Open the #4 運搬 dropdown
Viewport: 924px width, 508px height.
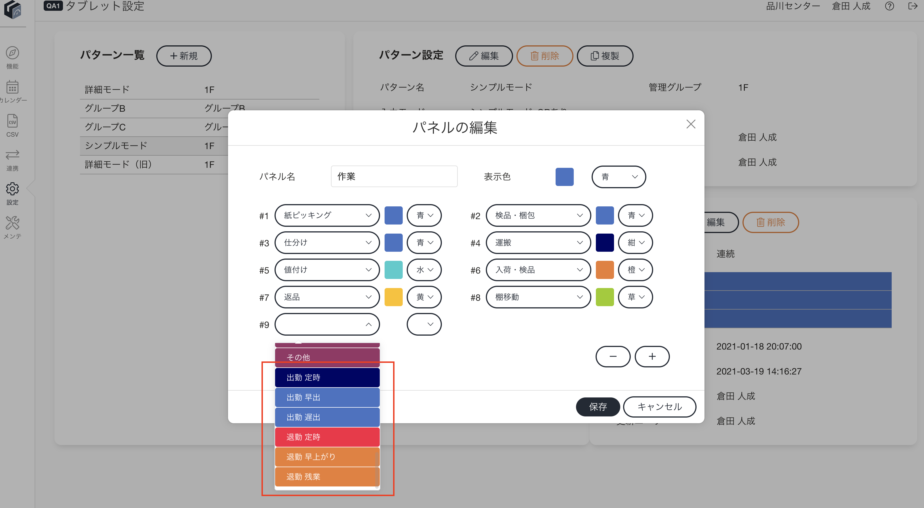coord(538,242)
